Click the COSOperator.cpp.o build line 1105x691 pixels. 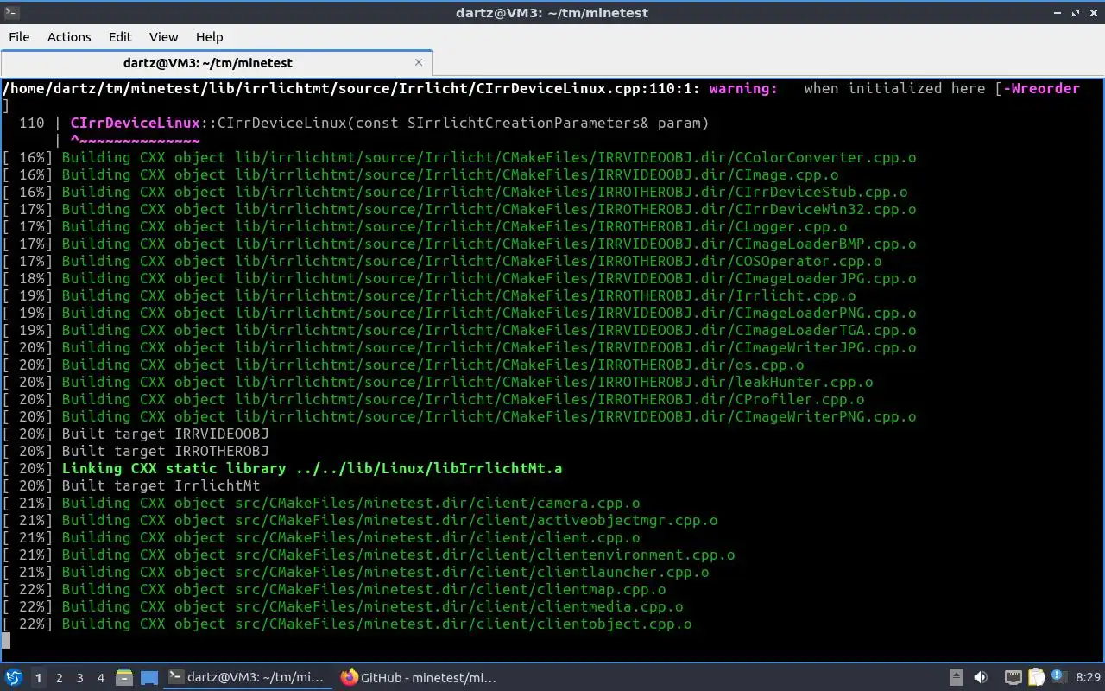click(x=442, y=261)
